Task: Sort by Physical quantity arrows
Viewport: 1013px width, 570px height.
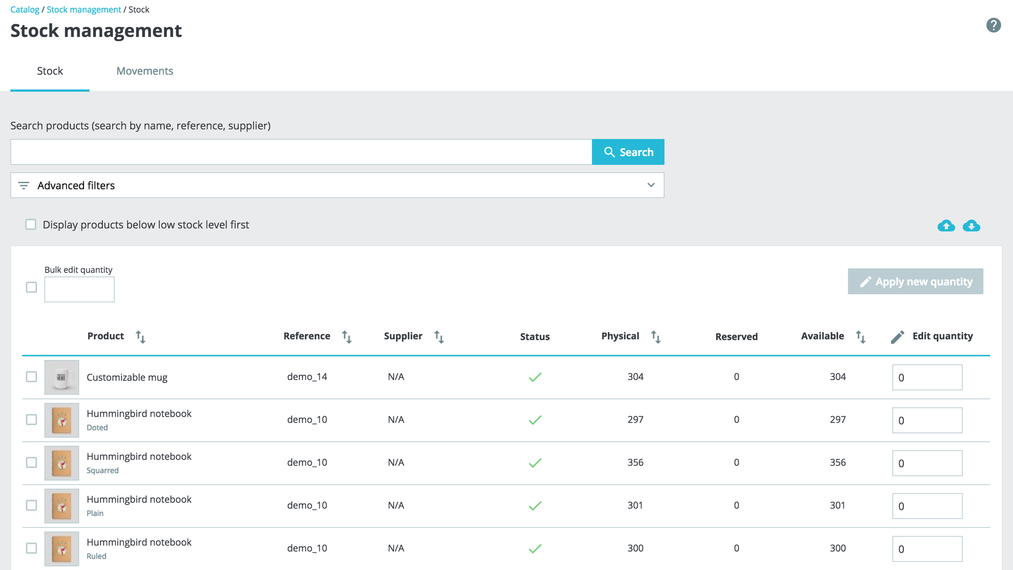Action: 656,337
